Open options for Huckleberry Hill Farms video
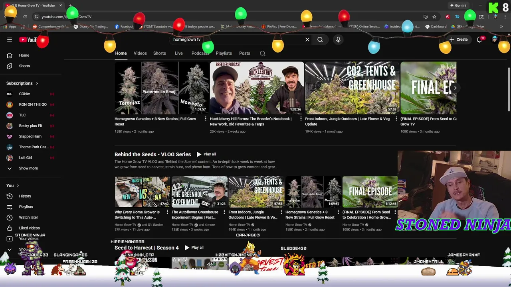This screenshot has height=287, width=511. point(301,119)
